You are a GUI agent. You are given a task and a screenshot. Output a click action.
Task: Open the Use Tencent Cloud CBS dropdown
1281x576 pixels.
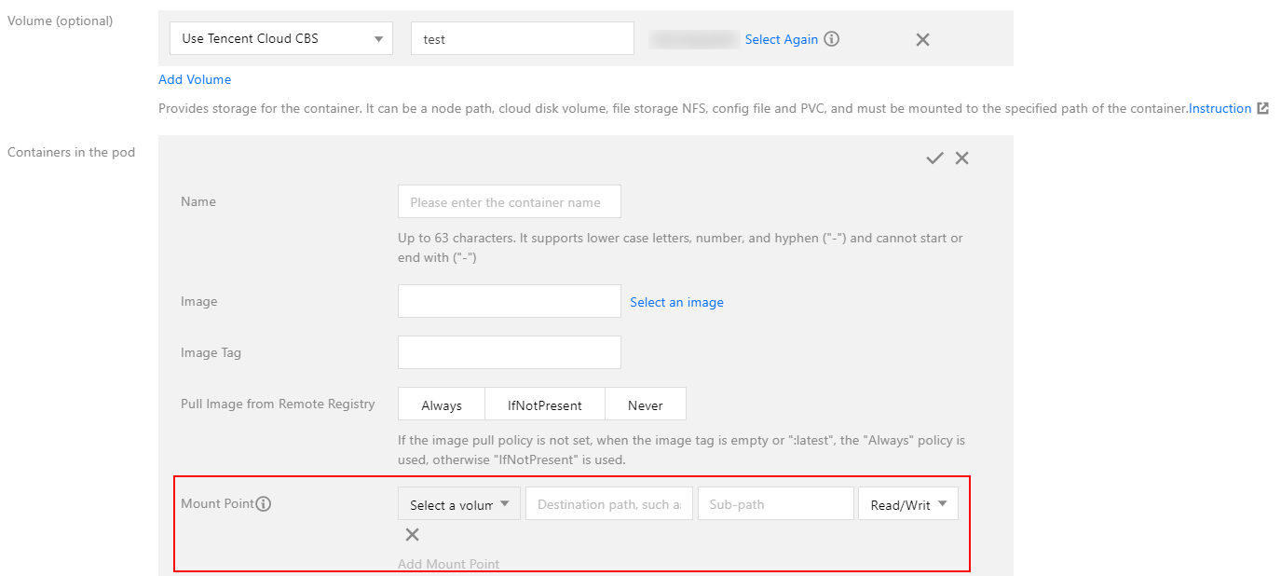282,39
